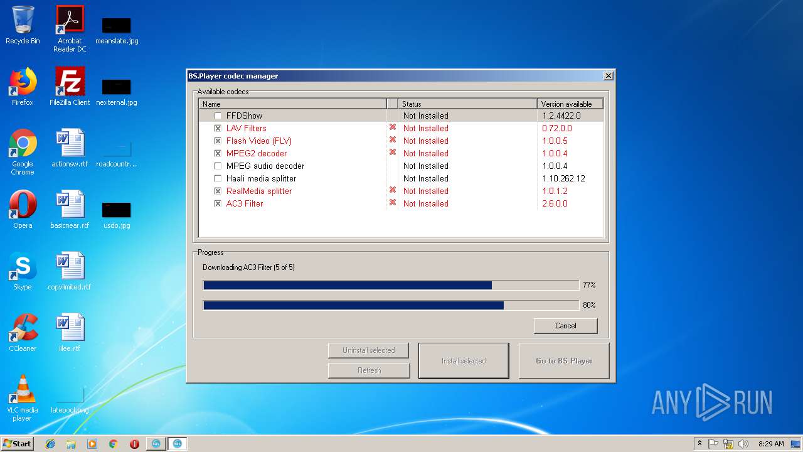Open media player taskbar icon
This screenshot has width=803, height=452.
coord(92,444)
